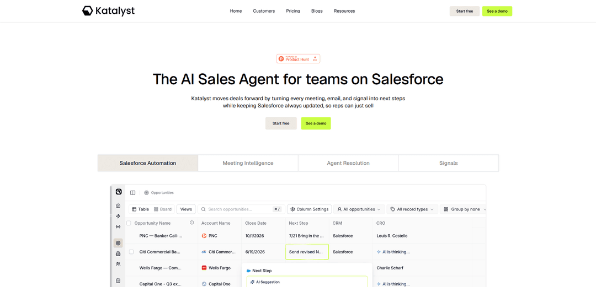Select the lightning bolt sidebar icon
This screenshot has width=596, height=287.
click(x=118, y=216)
